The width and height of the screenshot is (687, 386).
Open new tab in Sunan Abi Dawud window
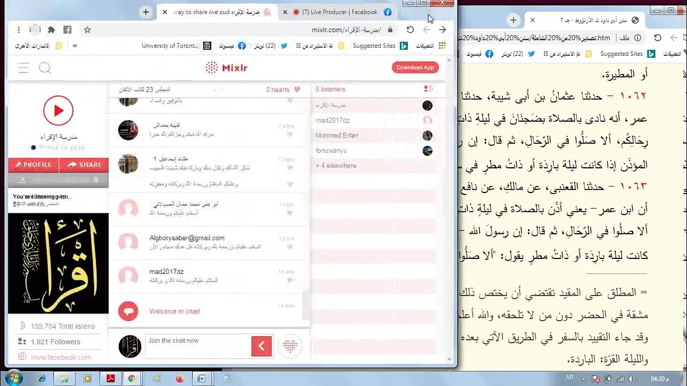point(514,20)
